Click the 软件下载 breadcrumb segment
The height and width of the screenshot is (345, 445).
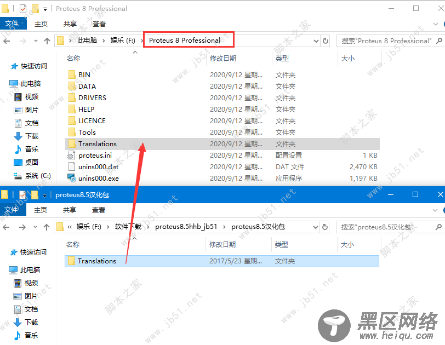click(128, 227)
